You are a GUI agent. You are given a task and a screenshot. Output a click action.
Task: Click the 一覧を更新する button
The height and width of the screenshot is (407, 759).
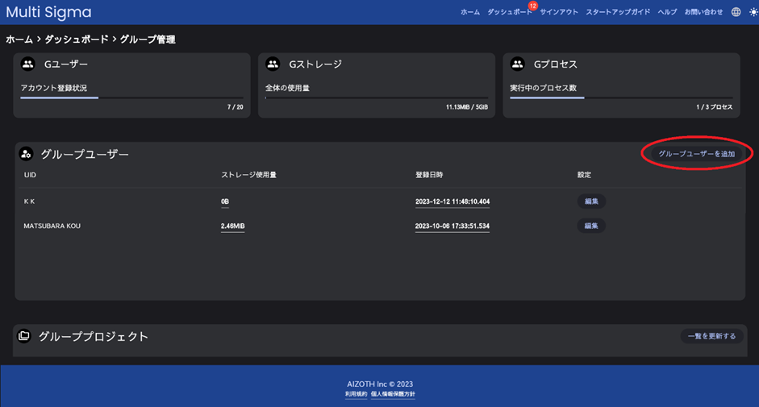(711, 336)
